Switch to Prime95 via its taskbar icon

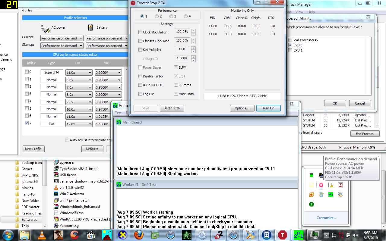point(299,234)
